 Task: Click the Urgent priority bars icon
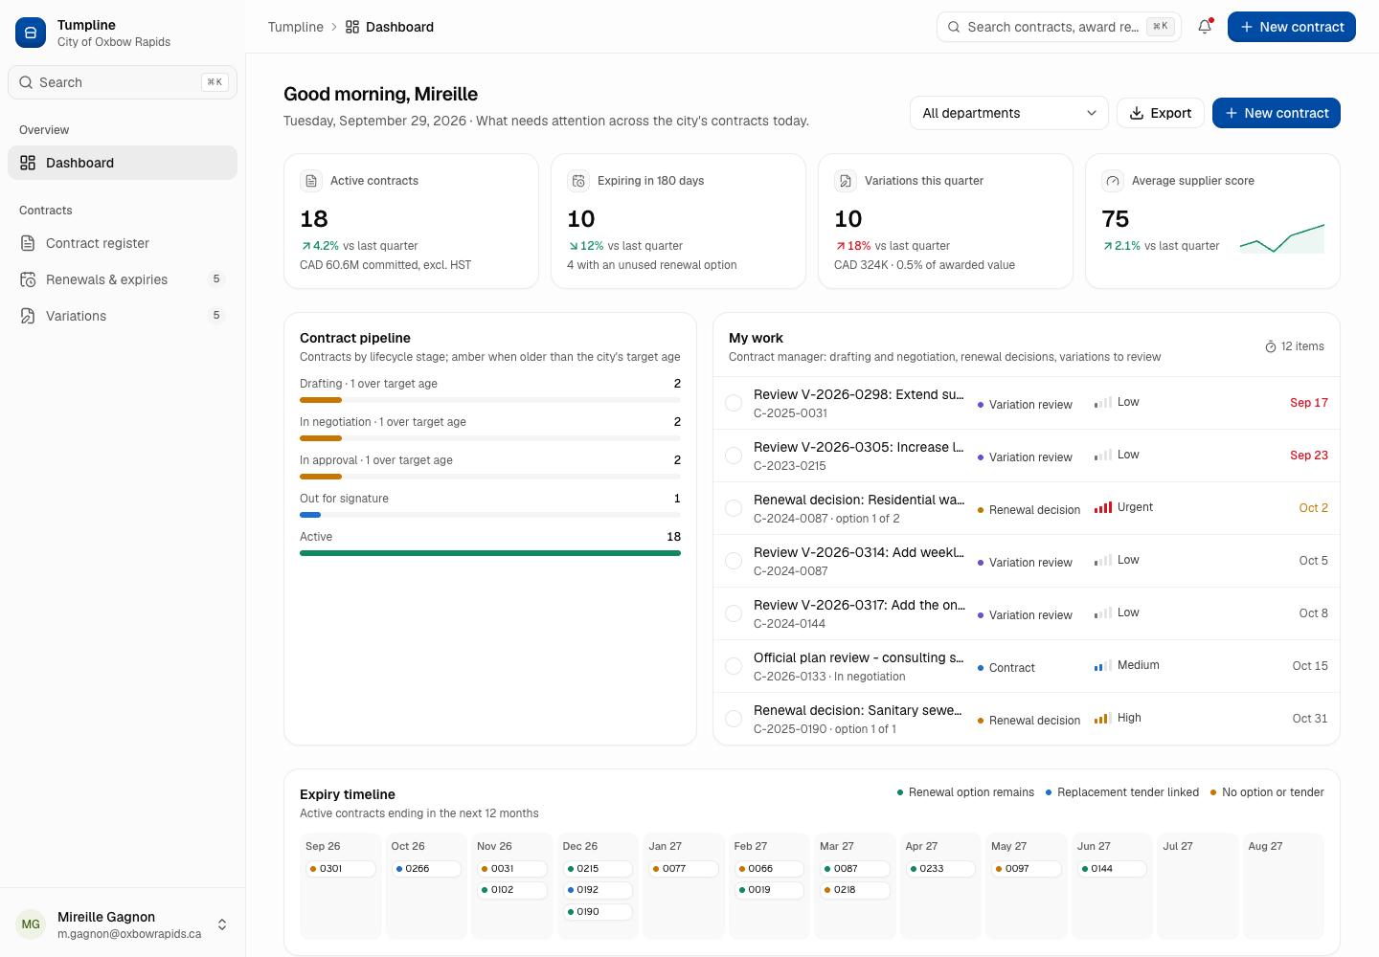pyautogui.click(x=1103, y=507)
